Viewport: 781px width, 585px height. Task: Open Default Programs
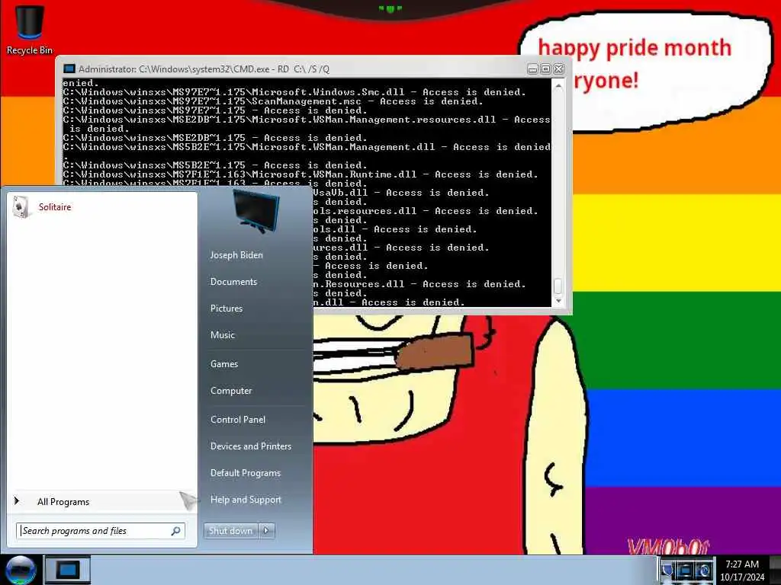tap(245, 473)
